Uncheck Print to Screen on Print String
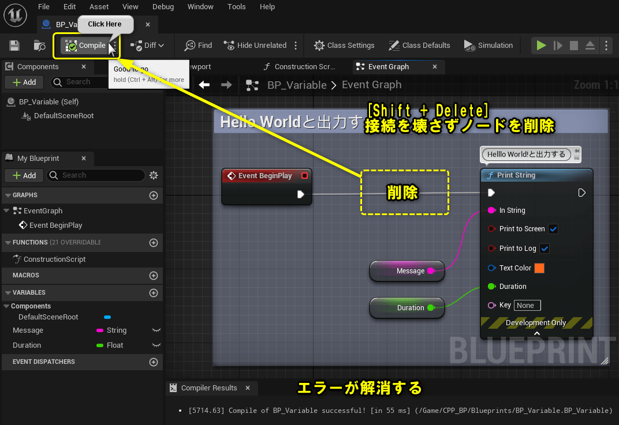Image resolution: width=619 pixels, height=425 pixels. [x=553, y=229]
